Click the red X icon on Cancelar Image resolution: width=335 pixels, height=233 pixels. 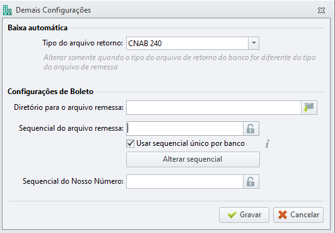[283, 215]
